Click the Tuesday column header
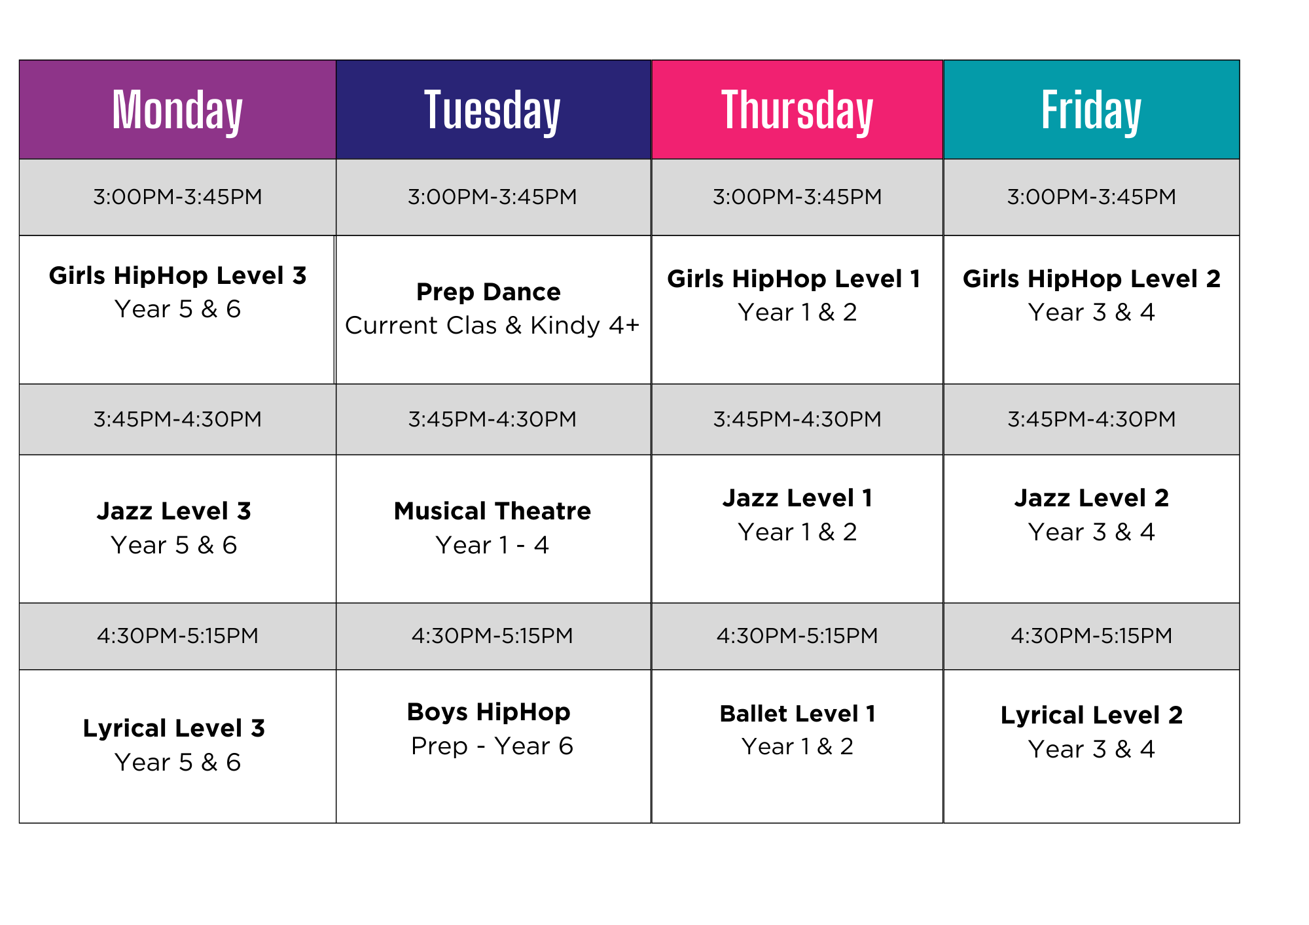Image resolution: width=1309 pixels, height=925 pixels. tap(493, 110)
